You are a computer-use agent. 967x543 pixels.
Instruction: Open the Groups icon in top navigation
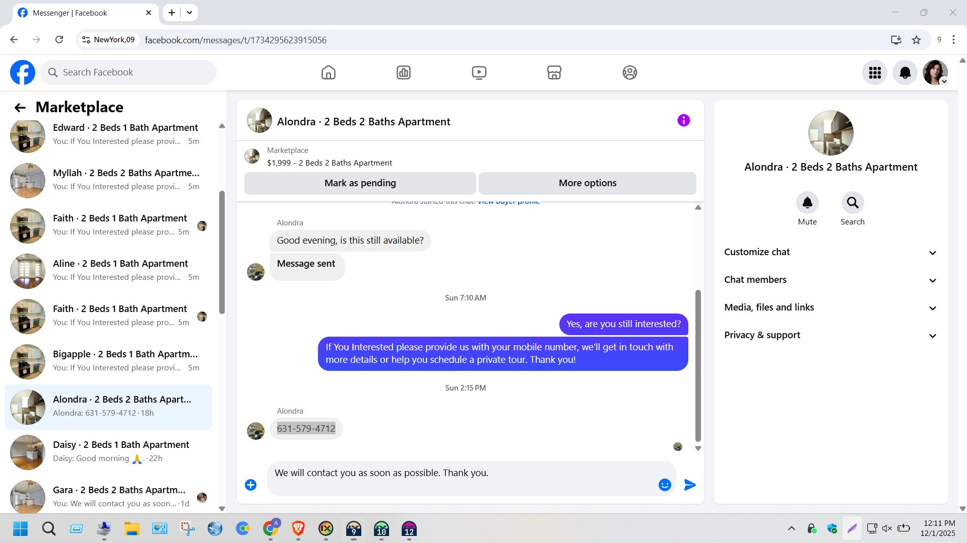629,72
